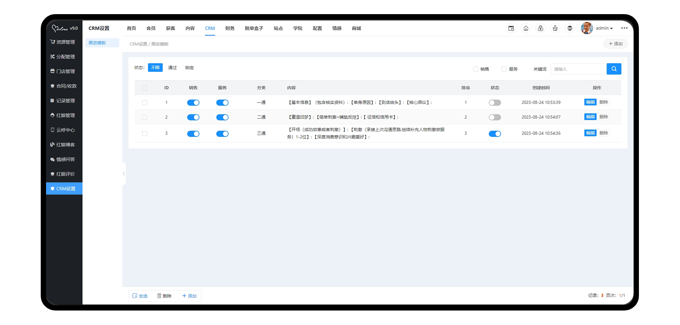Expand the admin user dropdown
This screenshot has height=325, width=680.
[x=604, y=28]
